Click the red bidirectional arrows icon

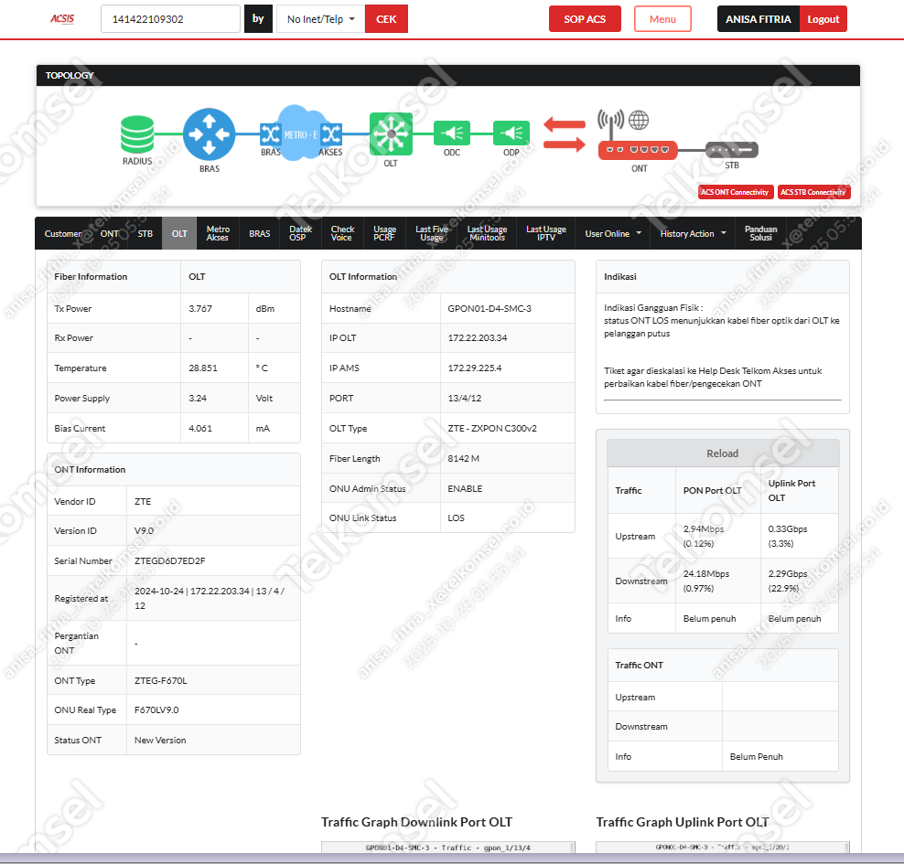(565, 133)
